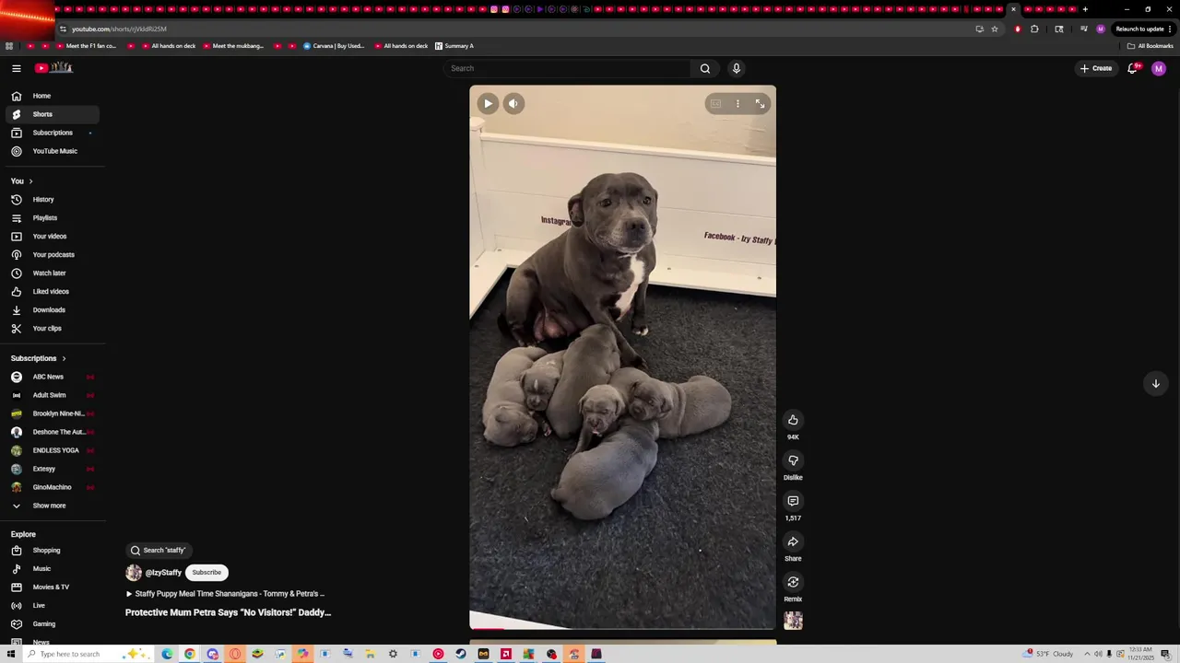Open the ENDLESS YOGA subscription
The height and width of the screenshot is (663, 1180).
[52, 450]
